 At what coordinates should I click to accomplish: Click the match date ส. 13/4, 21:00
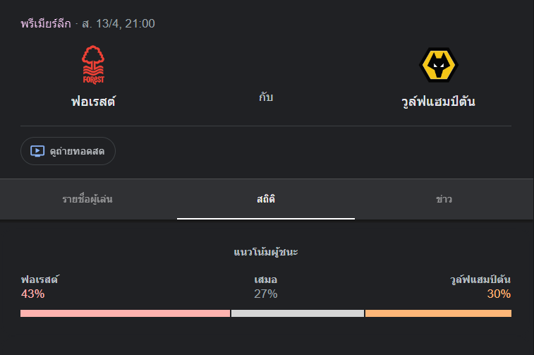tap(118, 24)
